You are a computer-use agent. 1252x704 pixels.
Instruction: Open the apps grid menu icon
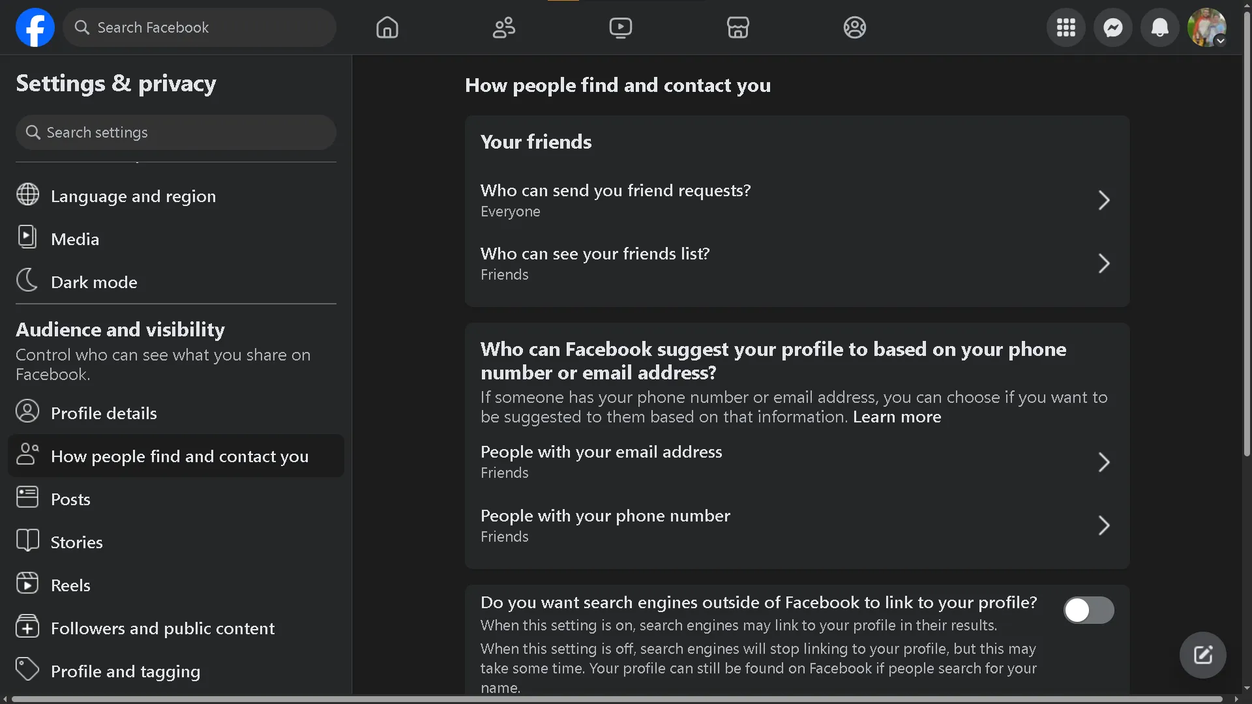pyautogui.click(x=1066, y=27)
